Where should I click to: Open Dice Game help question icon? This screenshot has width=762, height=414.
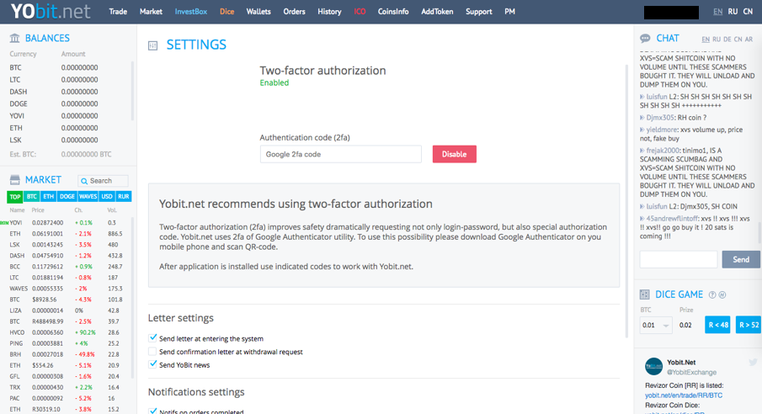point(712,295)
